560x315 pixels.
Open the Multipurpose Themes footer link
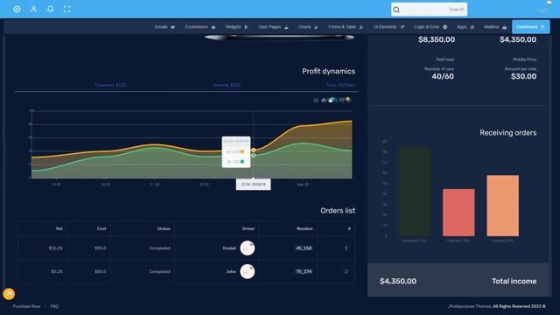tap(471, 306)
